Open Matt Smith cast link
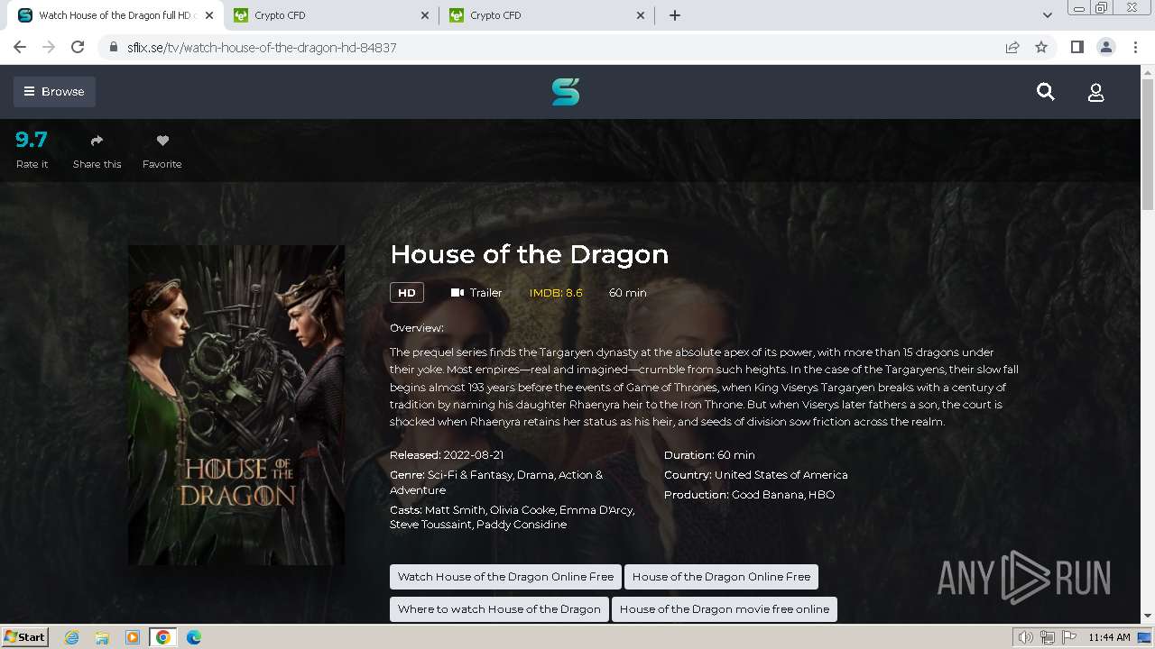This screenshot has height=649, width=1155. 455,509
